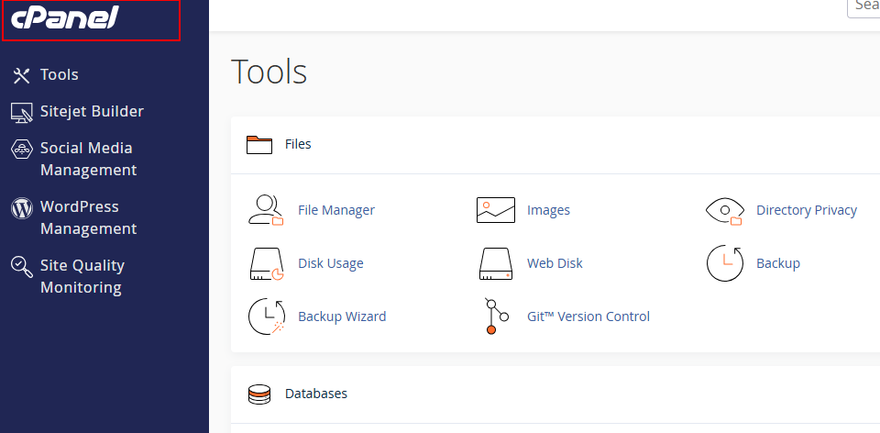Image resolution: width=880 pixels, height=433 pixels.
Task: Launch the Backup Wizard icon
Action: click(267, 316)
